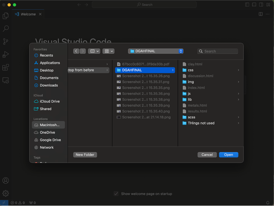Open the Accounts icon in the Activity Bar
Screen dimensions: 274x206
[x=6, y=181]
